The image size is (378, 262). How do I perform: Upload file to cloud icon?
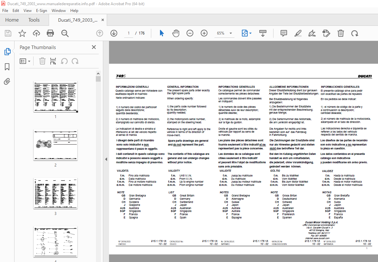36,33
